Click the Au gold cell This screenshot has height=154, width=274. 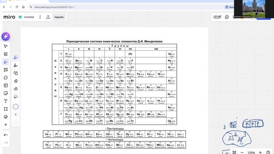coord(68,108)
